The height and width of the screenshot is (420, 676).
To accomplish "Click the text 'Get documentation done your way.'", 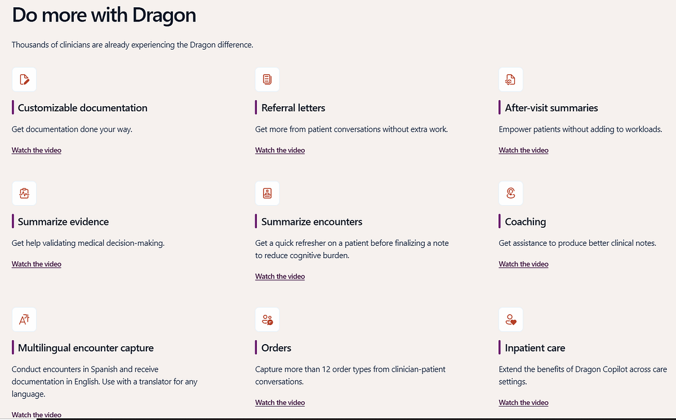I will (72, 129).
